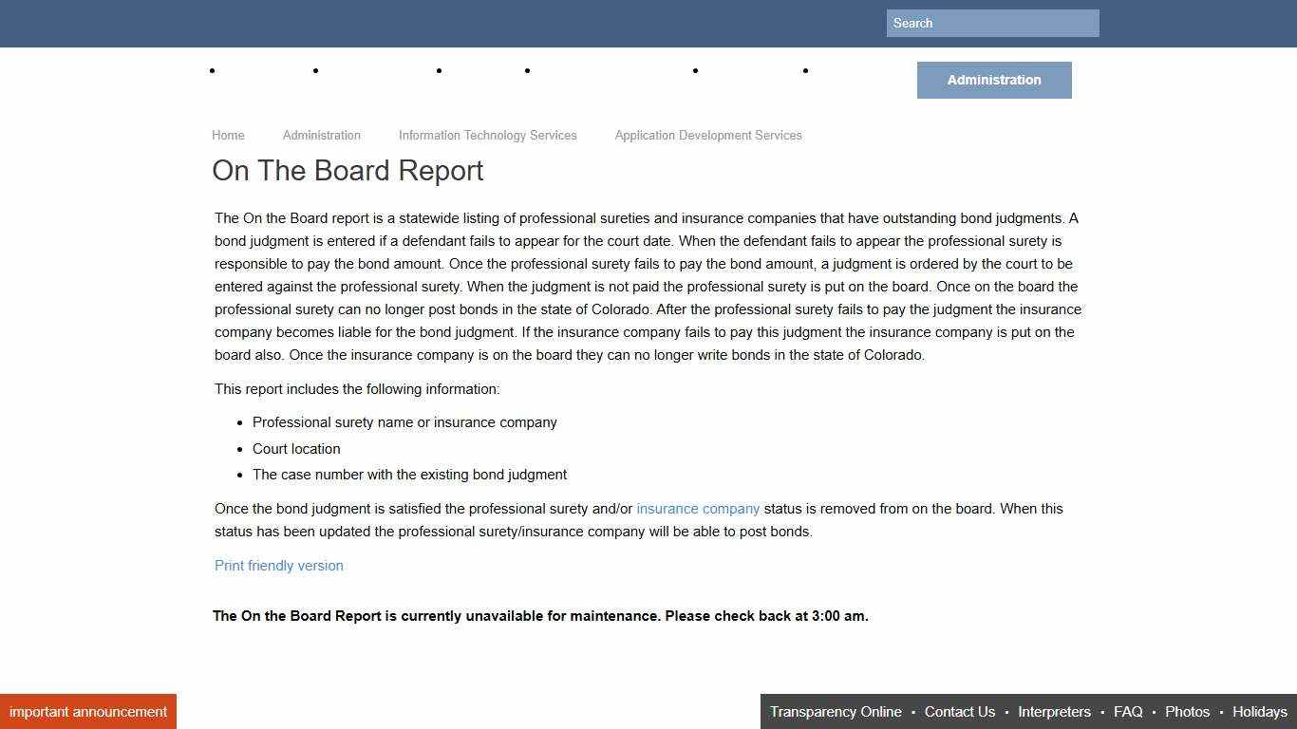Click the last navigation dot before Administration

(805, 69)
